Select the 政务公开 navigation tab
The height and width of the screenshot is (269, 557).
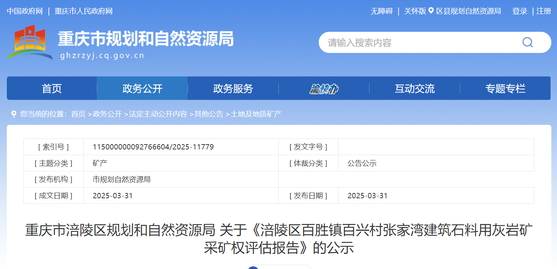click(142, 89)
